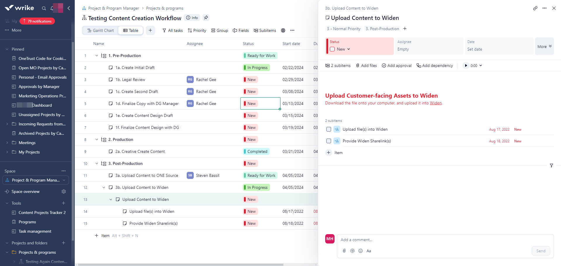Image resolution: width=561 pixels, height=266 pixels.
Task: Open the Widen hyperlink in description
Action: pos(436,103)
